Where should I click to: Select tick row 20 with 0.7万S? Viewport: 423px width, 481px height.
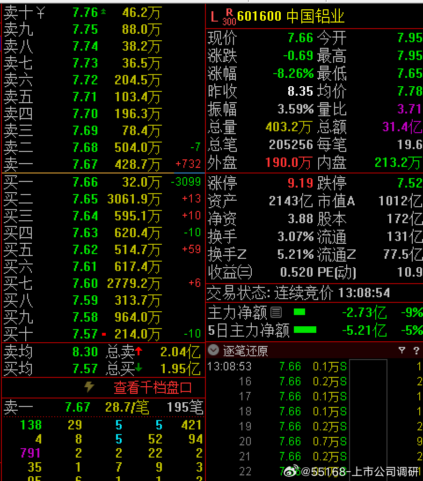[315, 442]
